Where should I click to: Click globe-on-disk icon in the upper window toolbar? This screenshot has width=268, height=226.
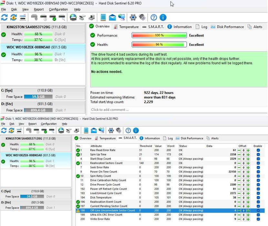point(73,17)
